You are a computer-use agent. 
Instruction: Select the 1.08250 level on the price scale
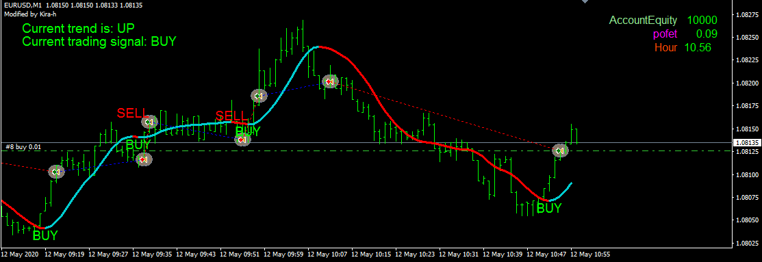748,38
